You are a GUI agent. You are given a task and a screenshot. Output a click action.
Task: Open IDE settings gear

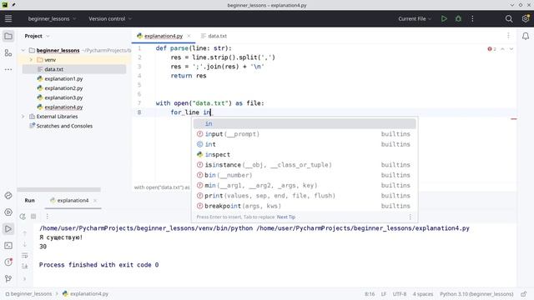pyautogui.click(x=526, y=18)
